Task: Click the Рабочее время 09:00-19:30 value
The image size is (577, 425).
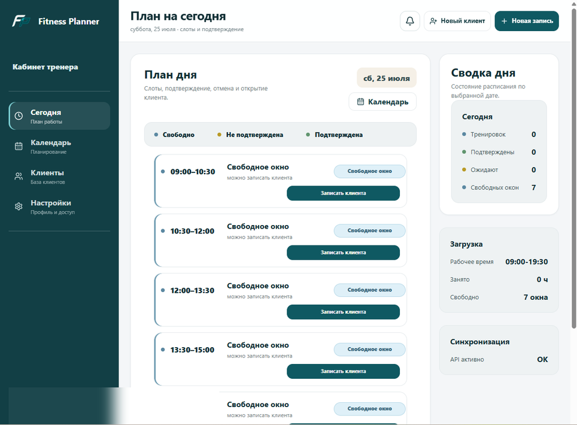Action: 526,262
